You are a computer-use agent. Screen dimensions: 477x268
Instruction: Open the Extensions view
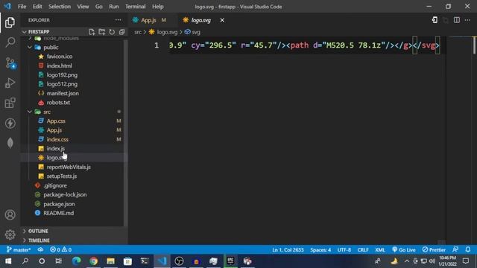click(x=10, y=103)
